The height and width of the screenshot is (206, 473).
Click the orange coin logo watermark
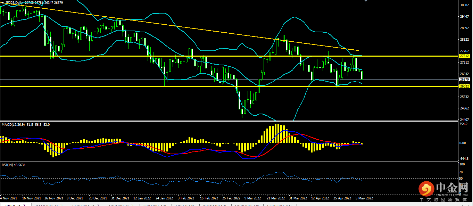pos(426,189)
